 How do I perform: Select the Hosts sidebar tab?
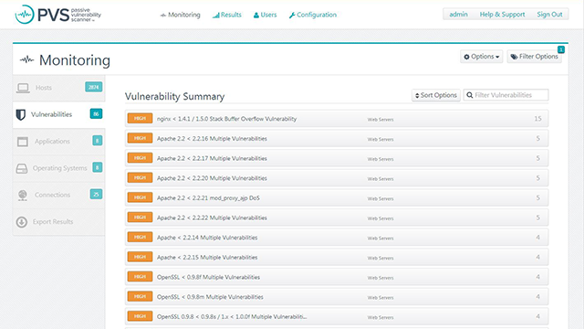58,88
